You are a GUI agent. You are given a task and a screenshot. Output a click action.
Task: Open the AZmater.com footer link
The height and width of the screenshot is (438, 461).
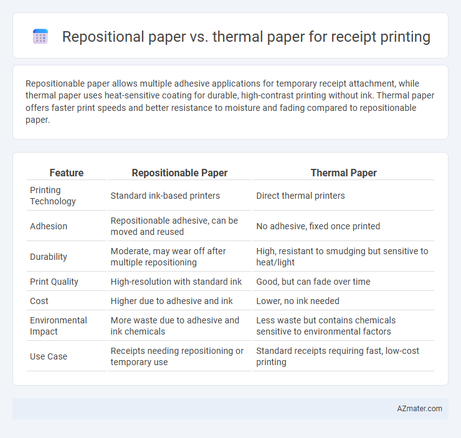(419, 409)
